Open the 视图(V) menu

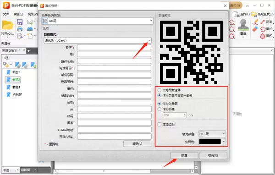[33, 14]
